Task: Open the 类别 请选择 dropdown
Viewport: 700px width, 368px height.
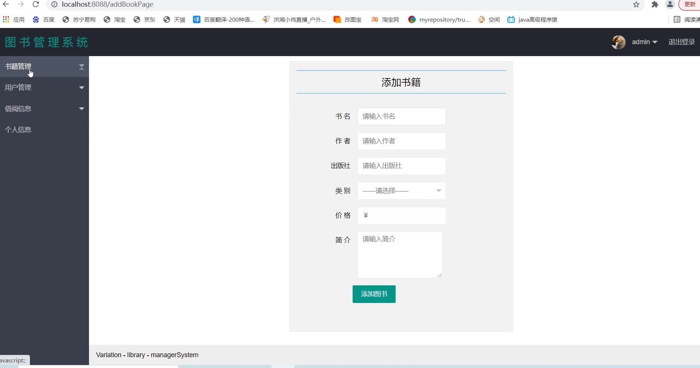Action: pyautogui.click(x=402, y=191)
